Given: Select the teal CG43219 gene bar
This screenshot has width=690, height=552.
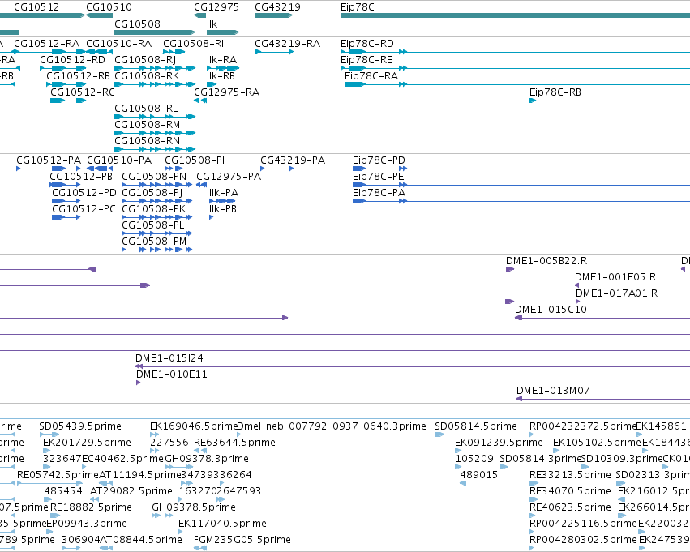Looking at the screenshot, I should [274, 16].
